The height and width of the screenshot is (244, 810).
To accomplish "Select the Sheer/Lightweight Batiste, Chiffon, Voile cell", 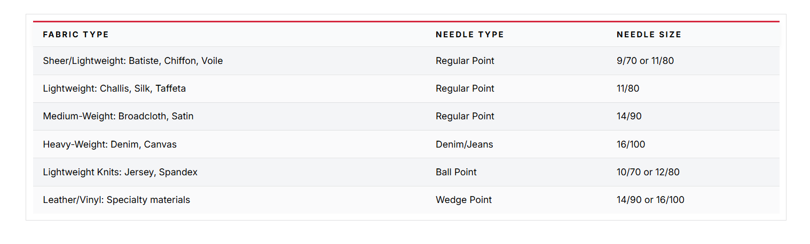I will [132, 61].
